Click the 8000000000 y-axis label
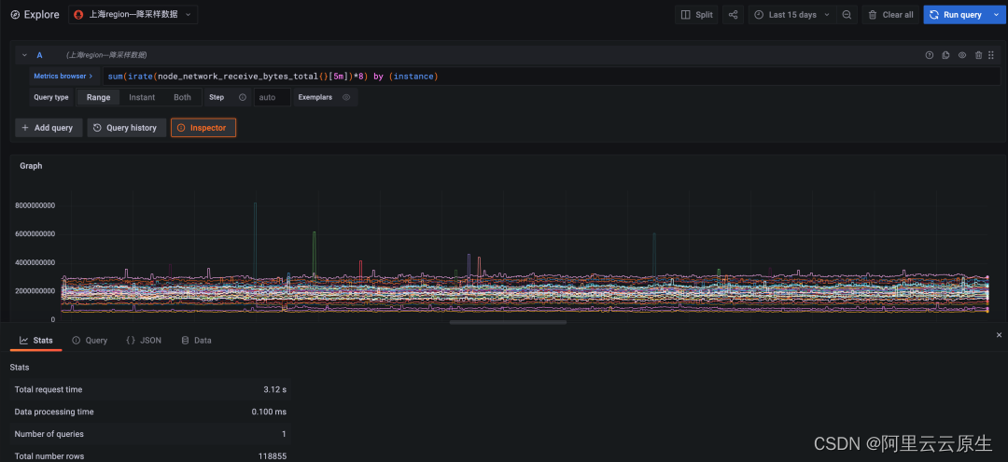1008x462 pixels. tap(35, 205)
